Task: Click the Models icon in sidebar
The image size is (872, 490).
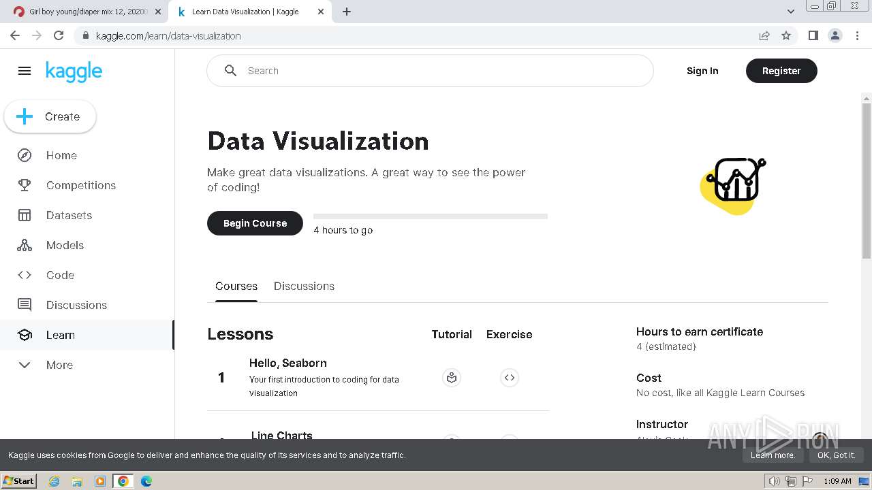Action: (25, 245)
